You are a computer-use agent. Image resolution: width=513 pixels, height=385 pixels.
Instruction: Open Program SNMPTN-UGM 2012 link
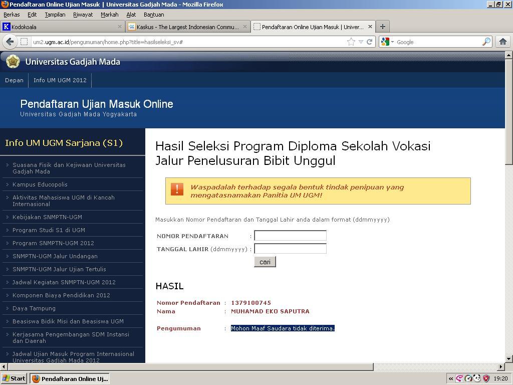tap(53, 243)
